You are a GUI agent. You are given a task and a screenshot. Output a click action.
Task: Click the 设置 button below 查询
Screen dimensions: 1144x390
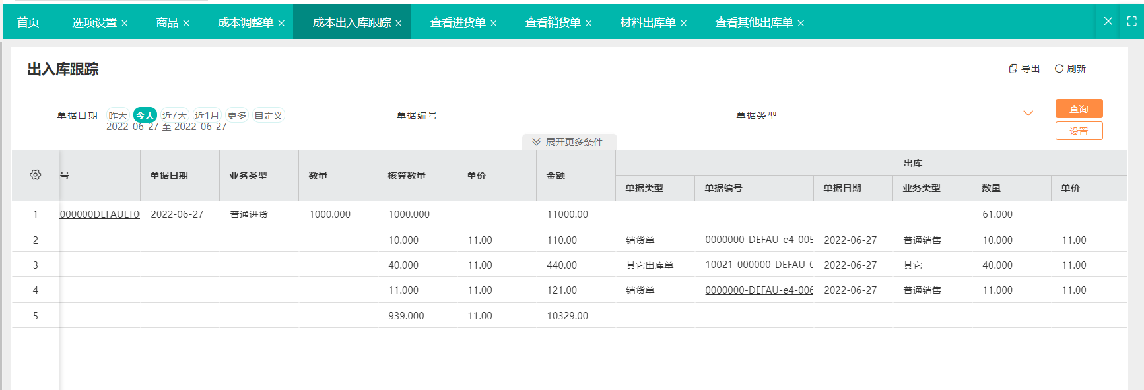[1079, 131]
